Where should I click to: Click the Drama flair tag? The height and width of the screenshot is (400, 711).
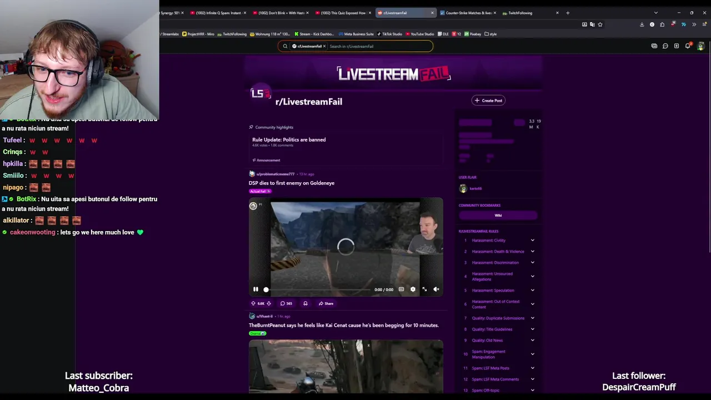click(257, 333)
